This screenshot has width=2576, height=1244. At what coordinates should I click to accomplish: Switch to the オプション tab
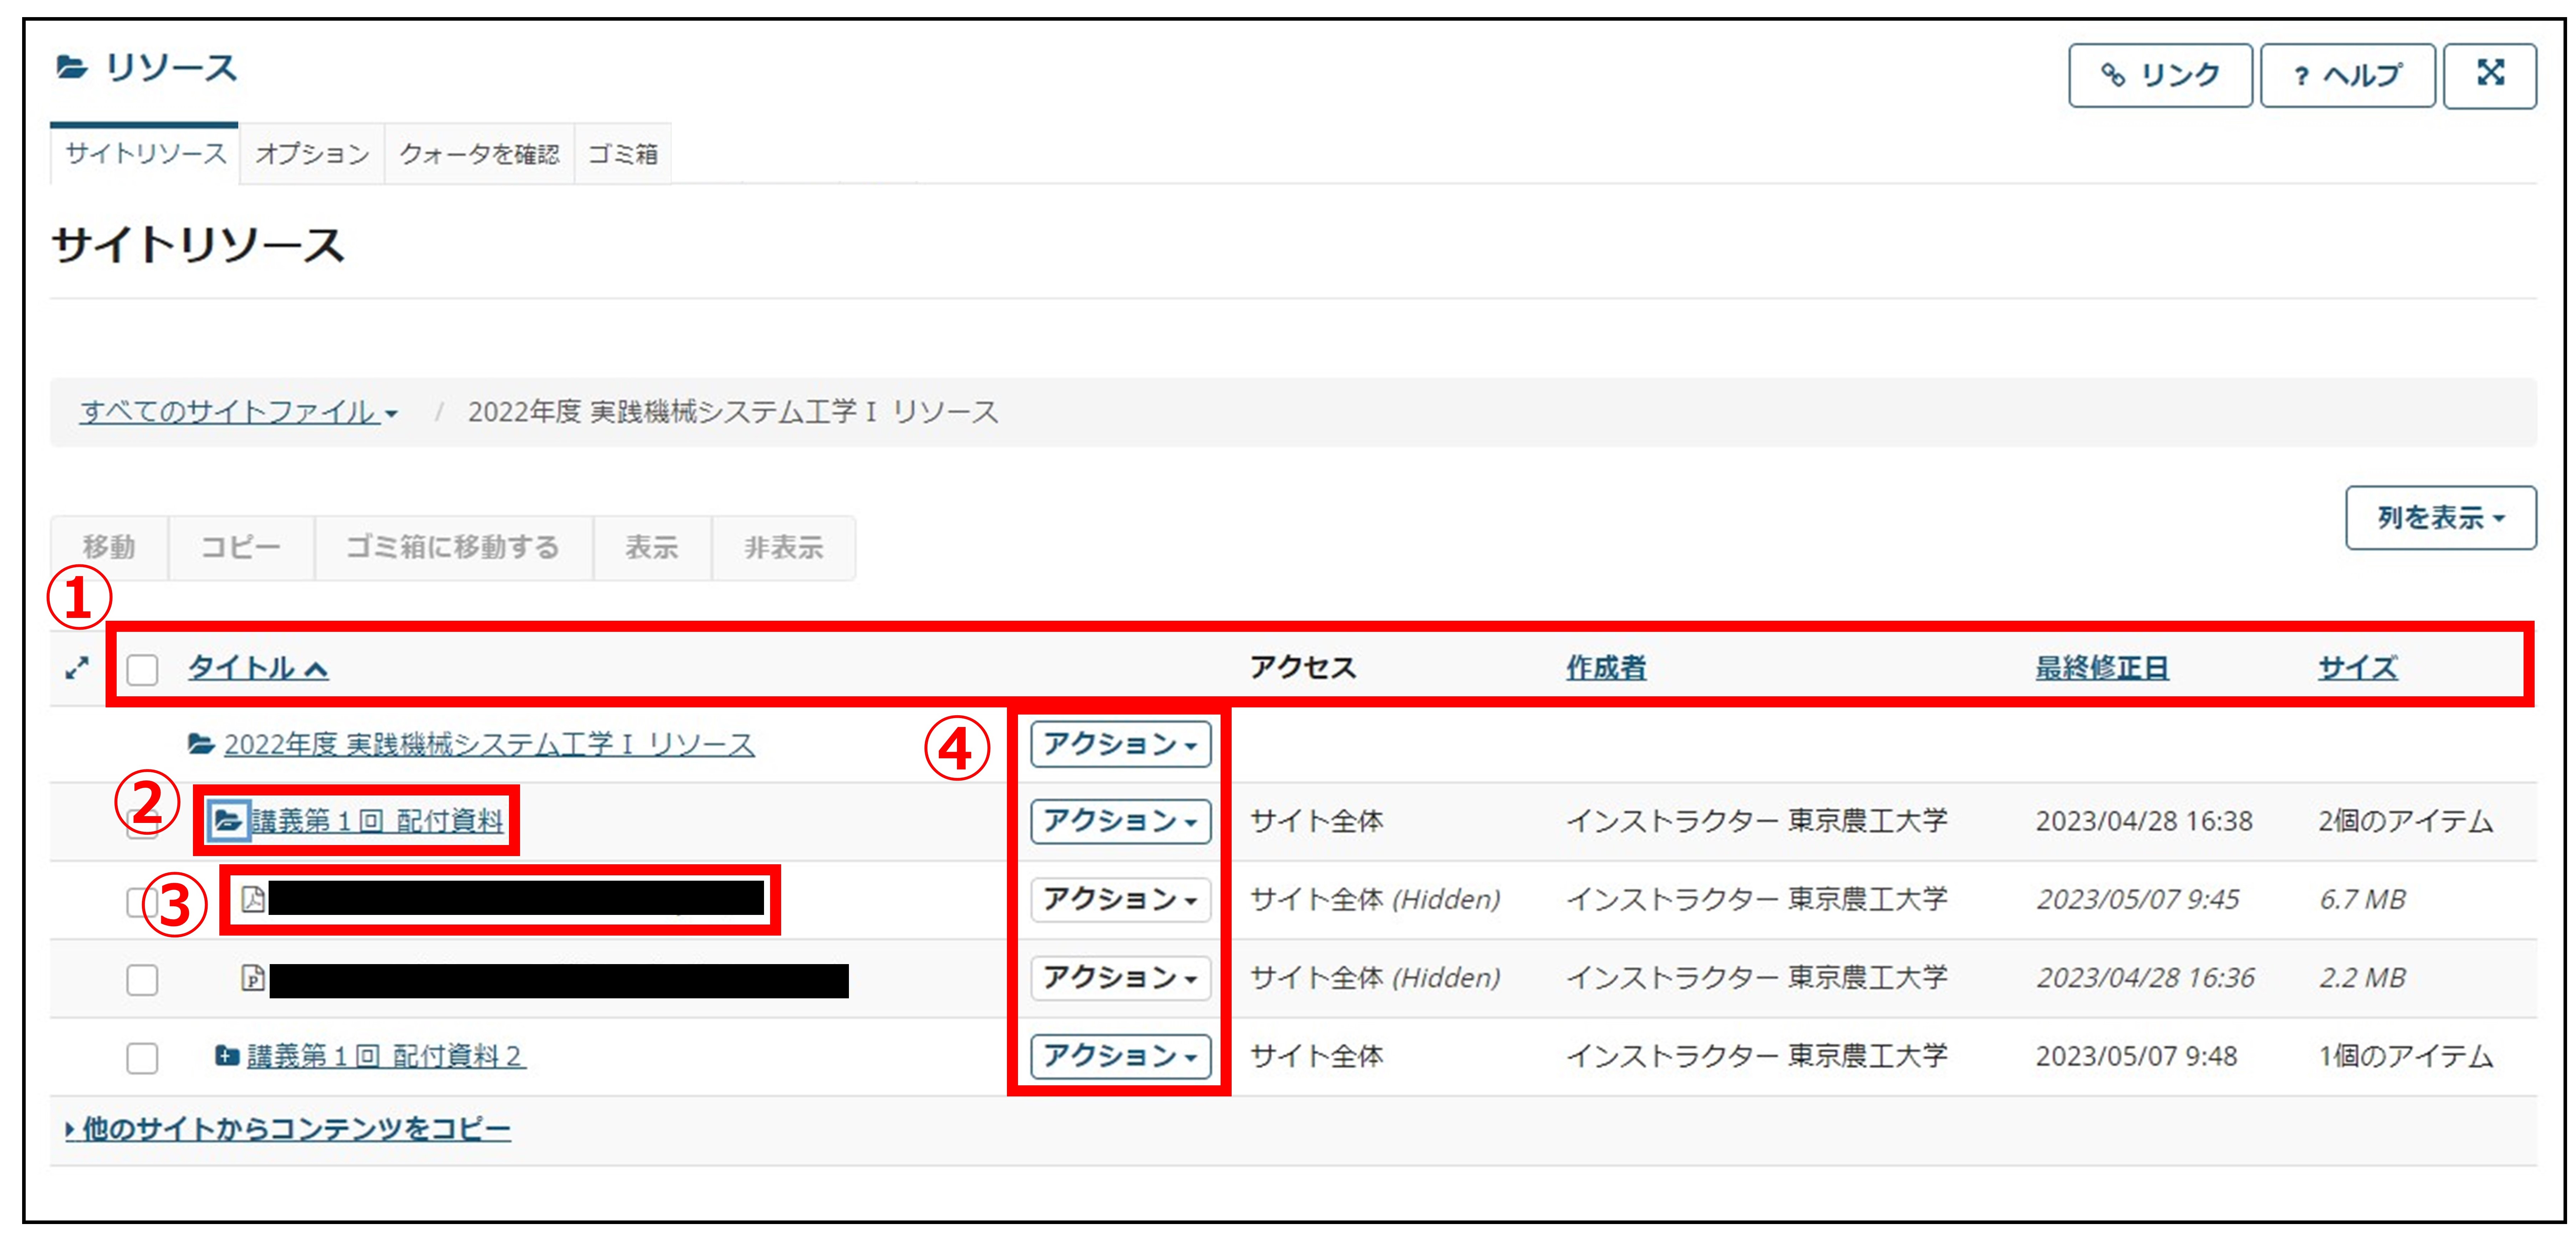(x=312, y=154)
